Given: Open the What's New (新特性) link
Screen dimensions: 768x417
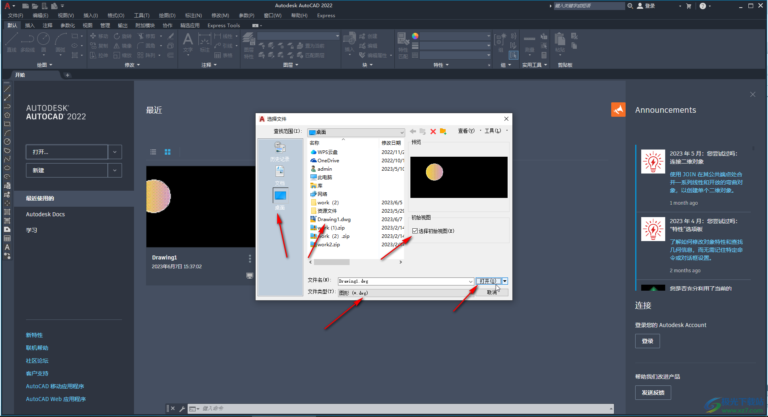Looking at the screenshot, I should pyautogui.click(x=34, y=335).
